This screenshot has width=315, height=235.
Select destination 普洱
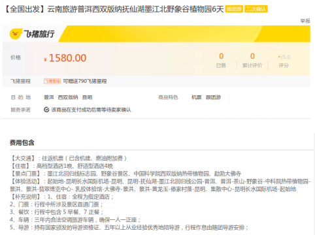pos(49,97)
